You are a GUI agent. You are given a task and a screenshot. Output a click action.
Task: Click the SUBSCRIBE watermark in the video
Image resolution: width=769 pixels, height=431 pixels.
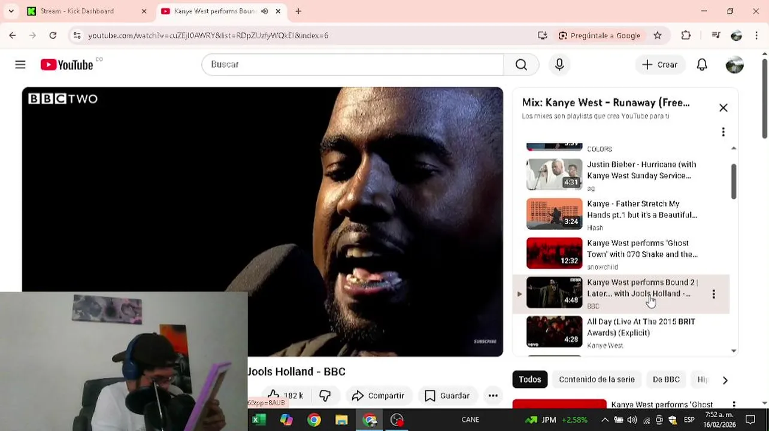[485, 341]
